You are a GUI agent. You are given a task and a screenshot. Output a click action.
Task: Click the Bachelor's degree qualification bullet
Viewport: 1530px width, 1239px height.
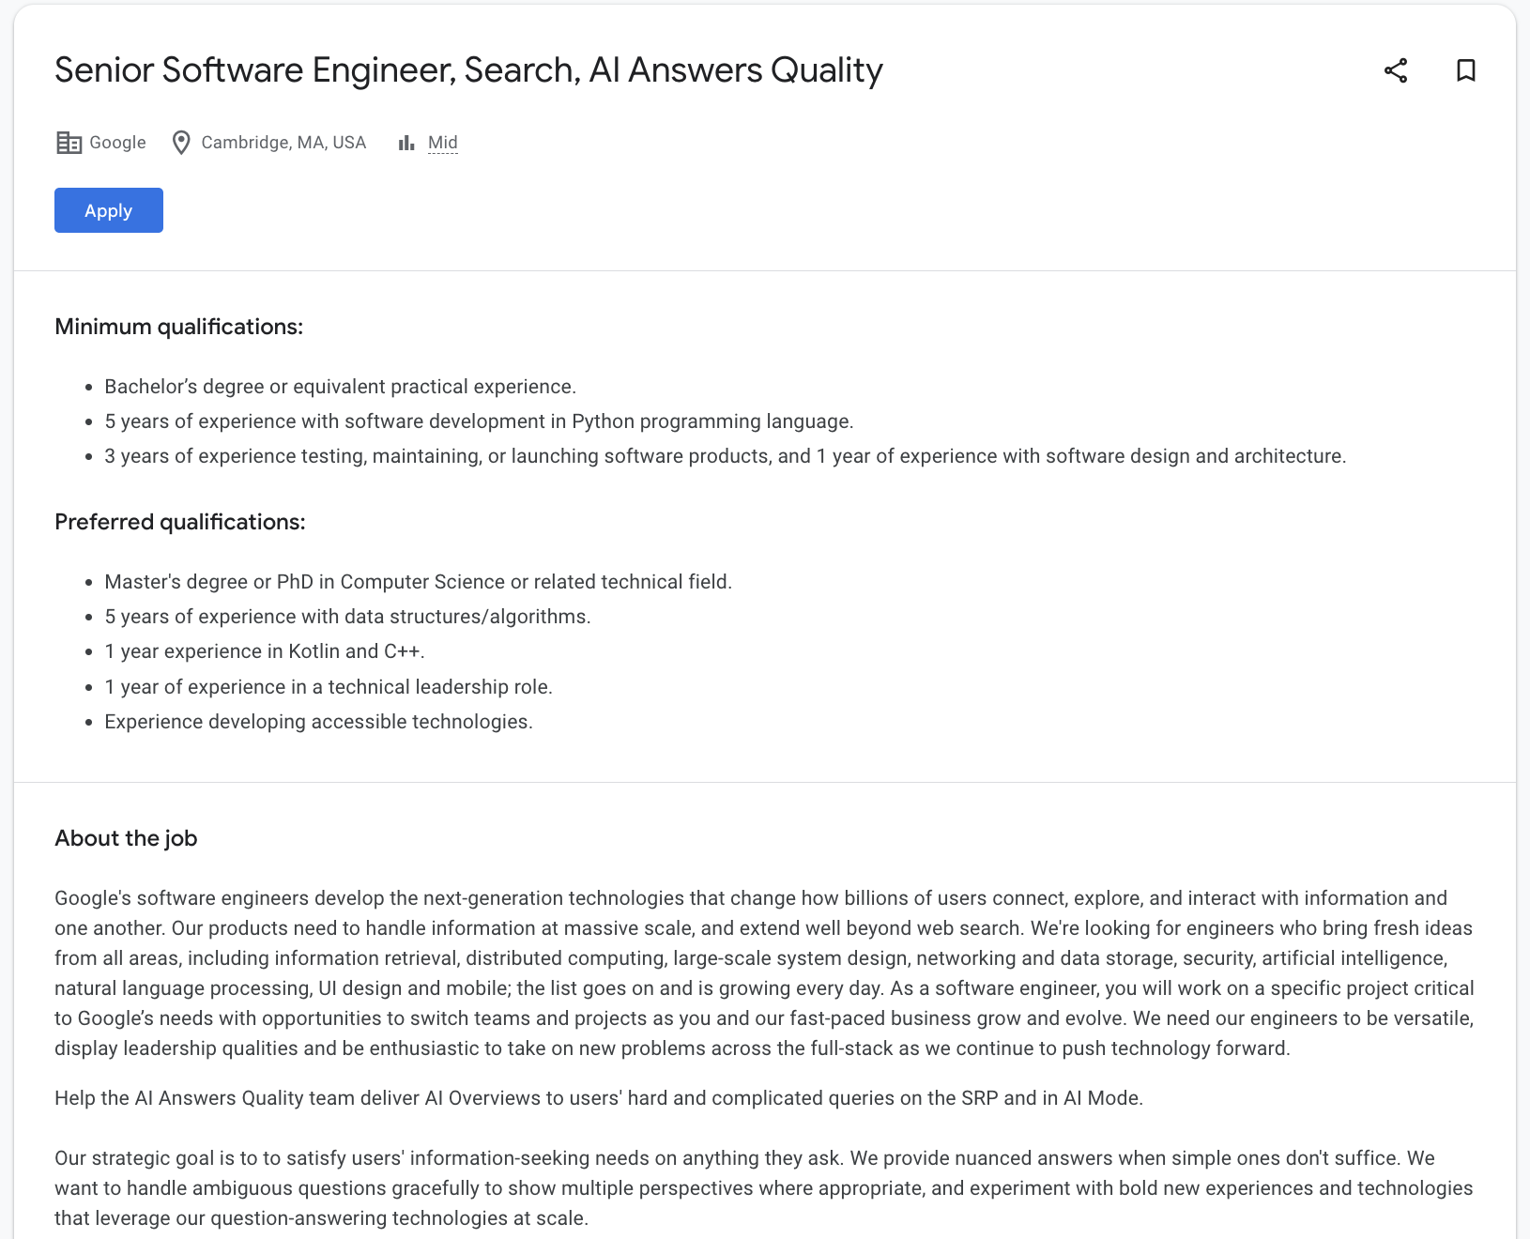[x=340, y=386]
